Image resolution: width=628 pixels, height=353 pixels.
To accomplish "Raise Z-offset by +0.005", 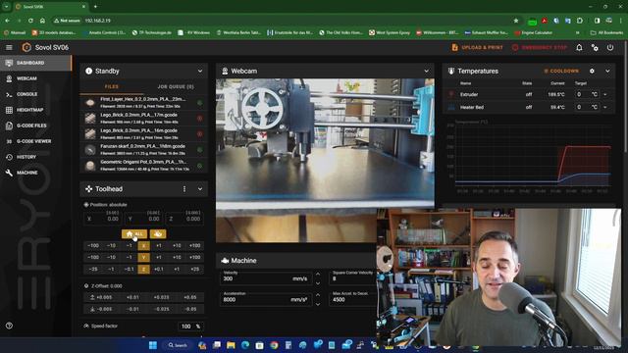I will [101, 297].
